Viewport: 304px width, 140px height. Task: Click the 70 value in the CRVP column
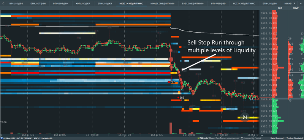pyautogui.click(x=290, y=101)
